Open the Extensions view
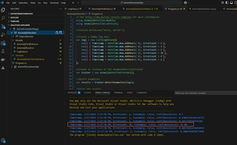 pyautogui.click(x=3, y=43)
